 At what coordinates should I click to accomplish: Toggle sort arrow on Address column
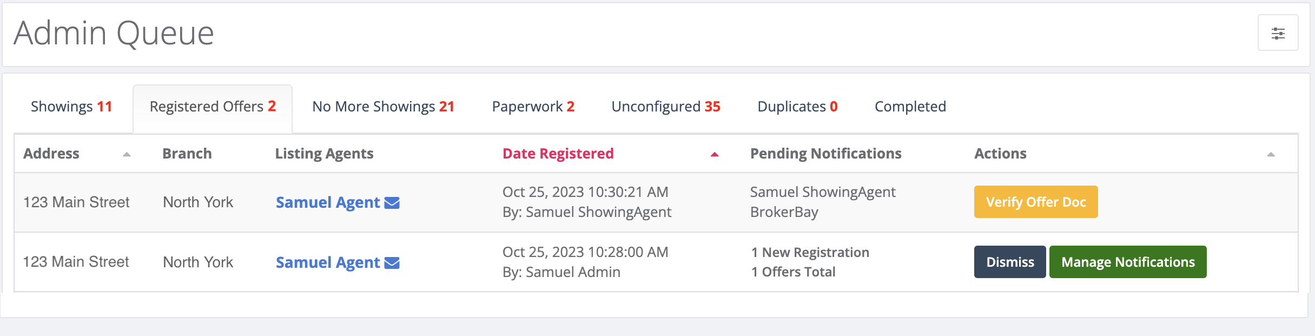tap(127, 154)
